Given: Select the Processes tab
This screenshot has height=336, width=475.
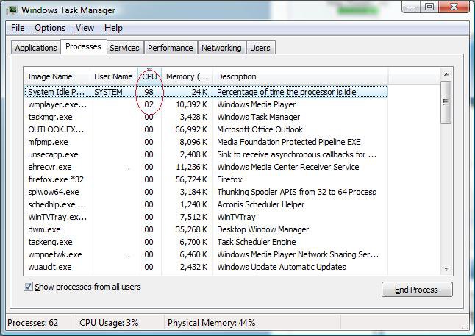Looking at the screenshot, I should coord(83,46).
